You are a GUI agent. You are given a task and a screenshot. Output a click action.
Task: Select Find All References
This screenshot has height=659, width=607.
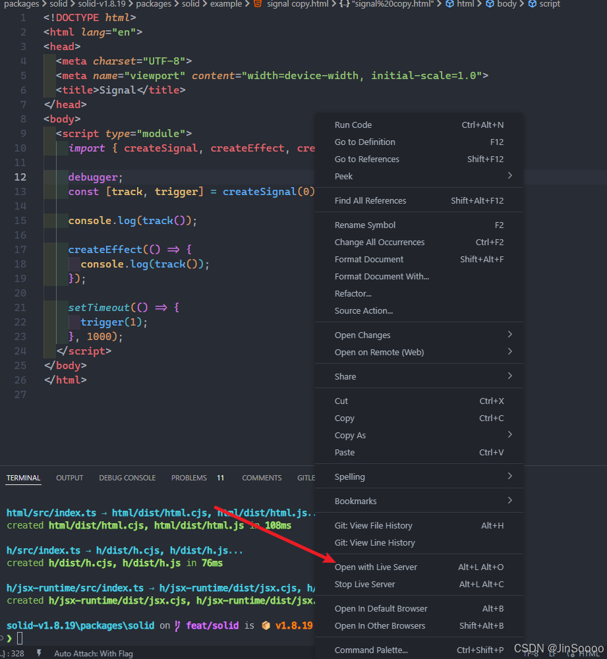coord(419,201)
